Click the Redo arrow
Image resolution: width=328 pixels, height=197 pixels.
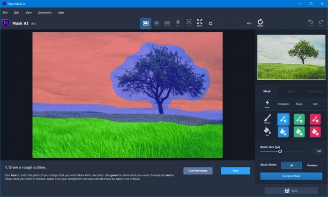tap(321, 23)
